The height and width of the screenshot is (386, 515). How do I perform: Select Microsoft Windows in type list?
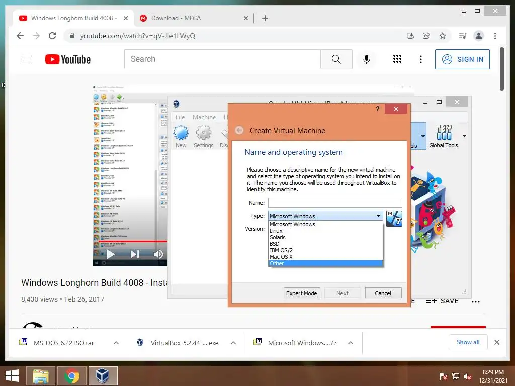pos(325,224)
